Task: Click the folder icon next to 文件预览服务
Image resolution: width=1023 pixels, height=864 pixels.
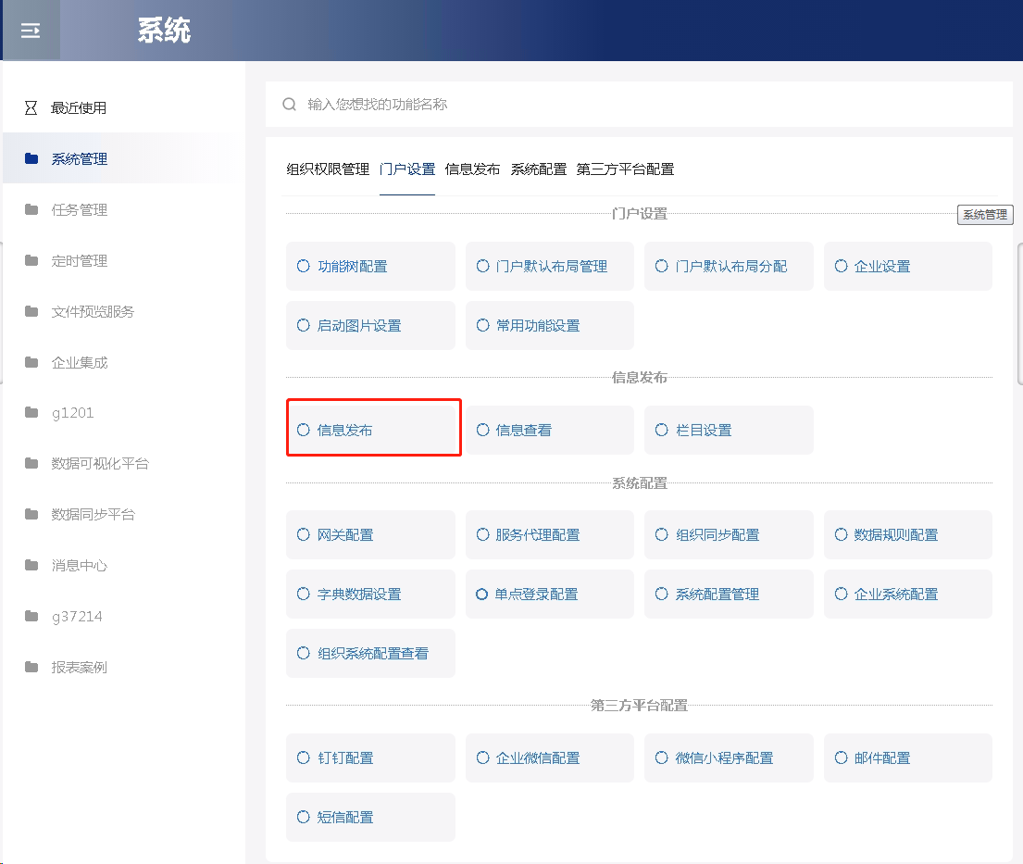Action: tap(31, 311)
